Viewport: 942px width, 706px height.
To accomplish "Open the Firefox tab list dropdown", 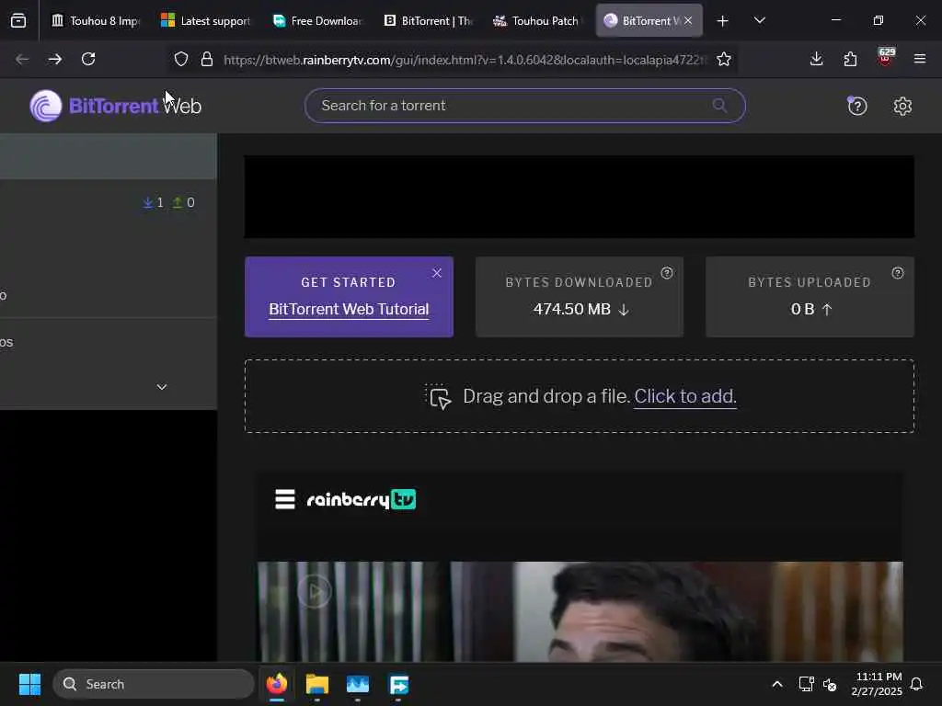I will [x=759, y=20].
